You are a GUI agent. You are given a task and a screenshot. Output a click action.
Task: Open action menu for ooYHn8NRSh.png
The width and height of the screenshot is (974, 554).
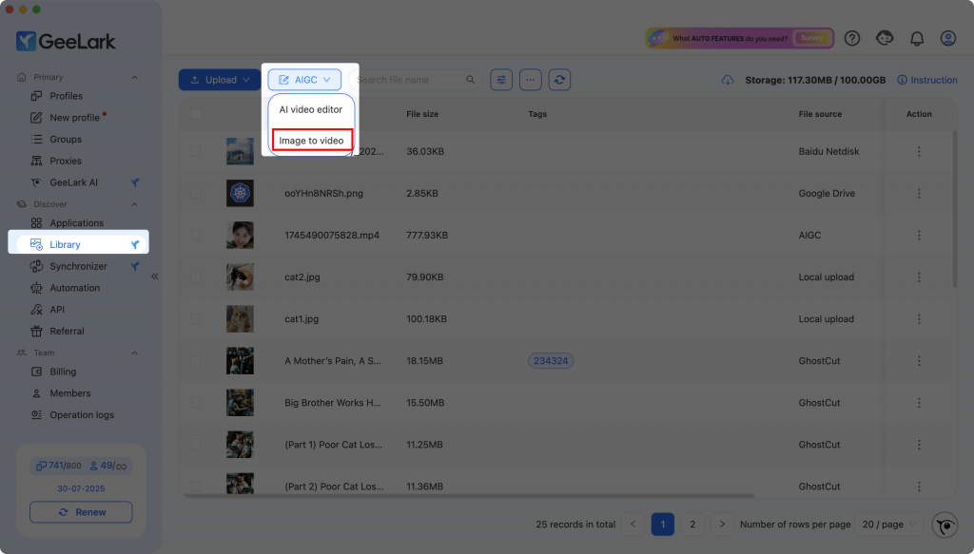coord(919,194)
